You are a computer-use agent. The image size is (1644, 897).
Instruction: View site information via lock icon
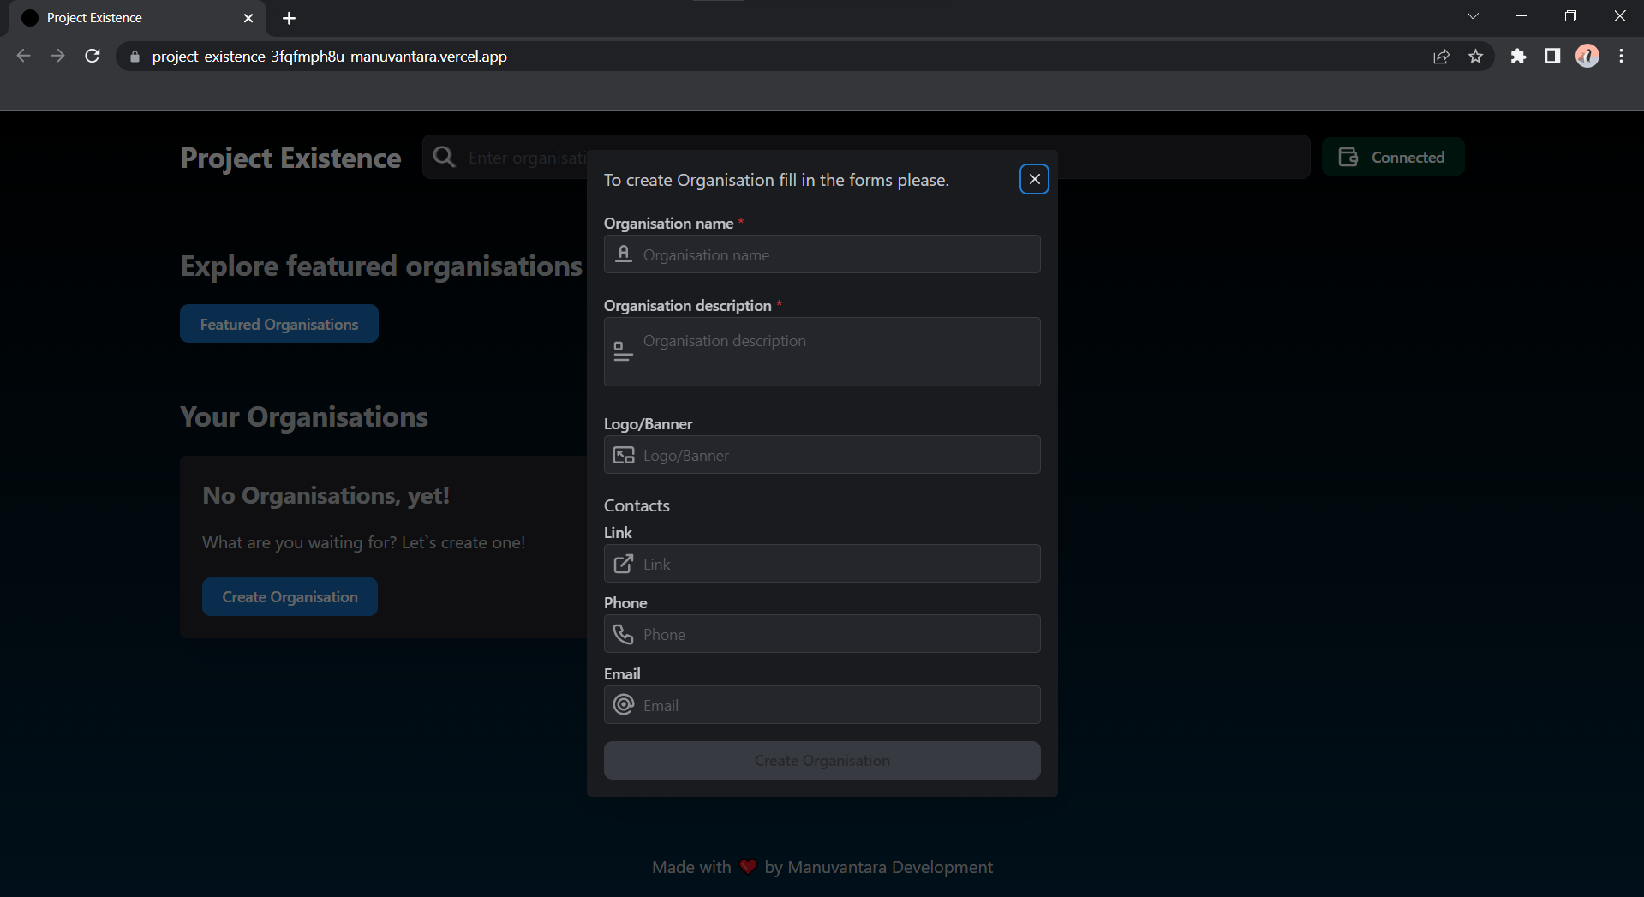135,57
